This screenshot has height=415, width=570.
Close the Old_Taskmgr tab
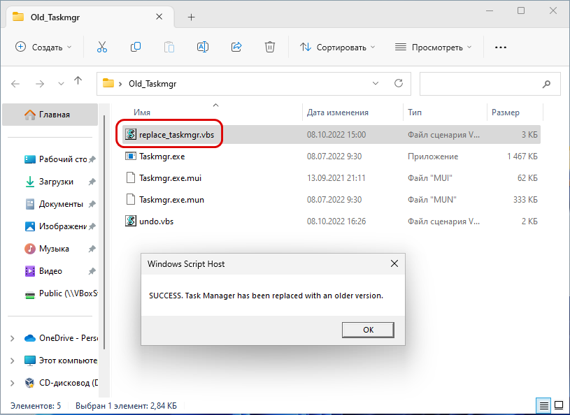pos(159,17)
